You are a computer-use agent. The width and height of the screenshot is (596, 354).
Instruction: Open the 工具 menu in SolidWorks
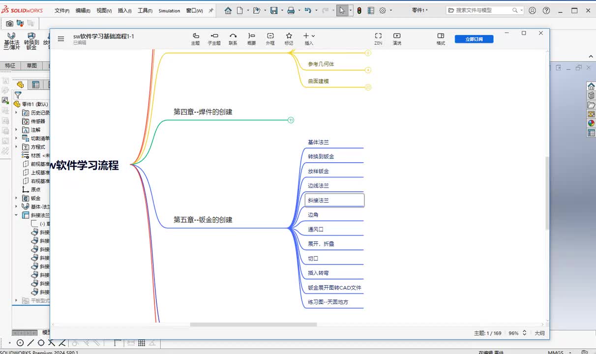[145, 10]
